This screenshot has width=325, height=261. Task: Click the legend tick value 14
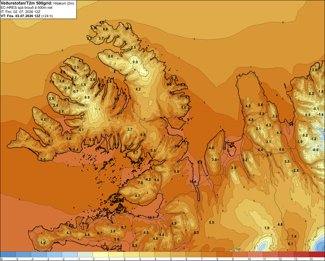point(311,259)
